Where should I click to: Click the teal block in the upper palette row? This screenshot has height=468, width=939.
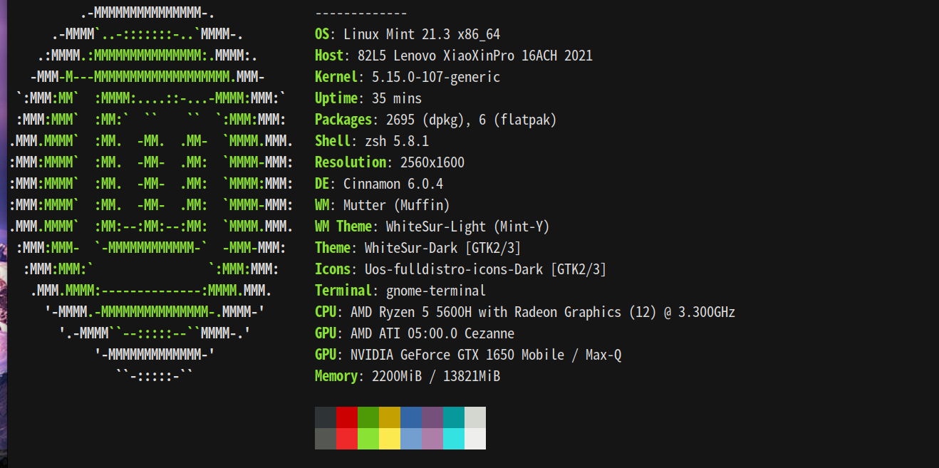pyautogui.click(x=454, y=417)
